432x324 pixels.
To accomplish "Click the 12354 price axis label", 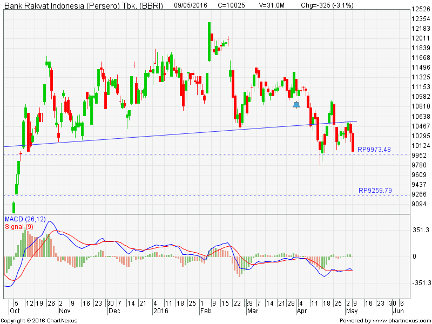I will pyautogui.click(x=421, y=19).
